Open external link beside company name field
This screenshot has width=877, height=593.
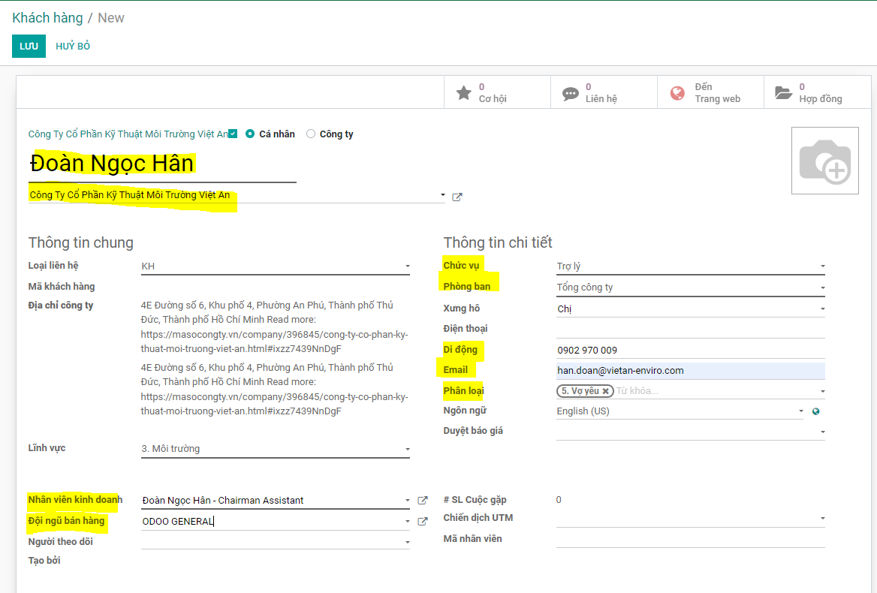point(457,197)
